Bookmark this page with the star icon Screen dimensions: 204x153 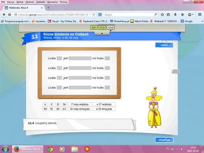pyautogui.click(x=162, y=14)
